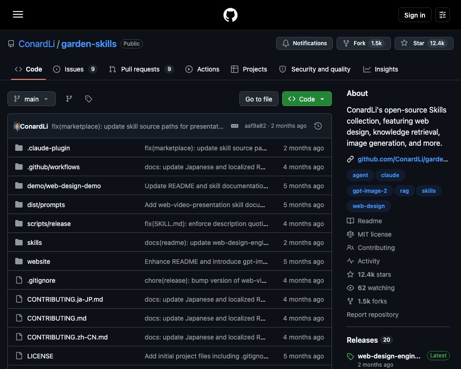Click the file icon beside .gitignore

click(19, 280)
